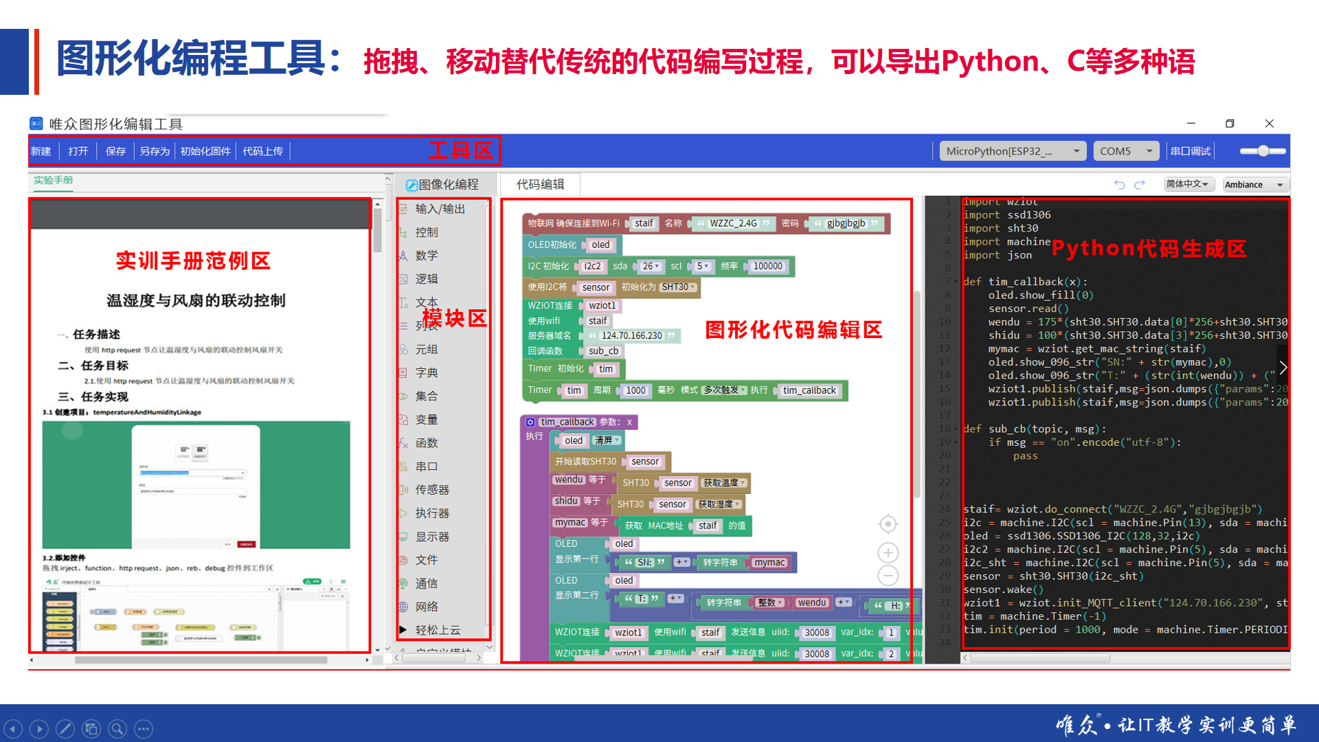
Task: Switch to 代码编辑 tab
Action: [540, 184]
